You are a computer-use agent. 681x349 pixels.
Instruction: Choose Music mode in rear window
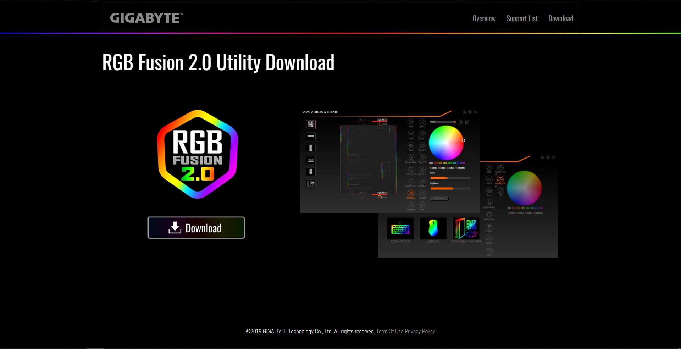[489, 227]
